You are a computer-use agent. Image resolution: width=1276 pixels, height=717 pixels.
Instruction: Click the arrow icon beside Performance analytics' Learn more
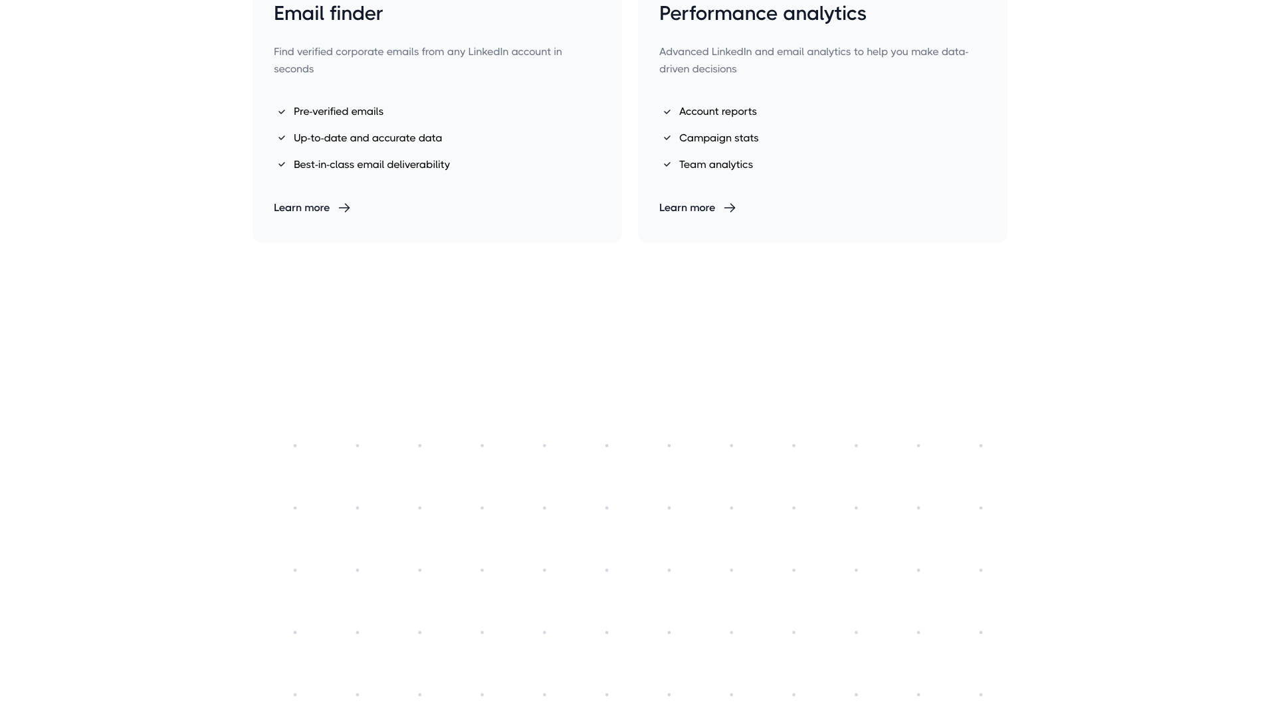pos(730,208)
